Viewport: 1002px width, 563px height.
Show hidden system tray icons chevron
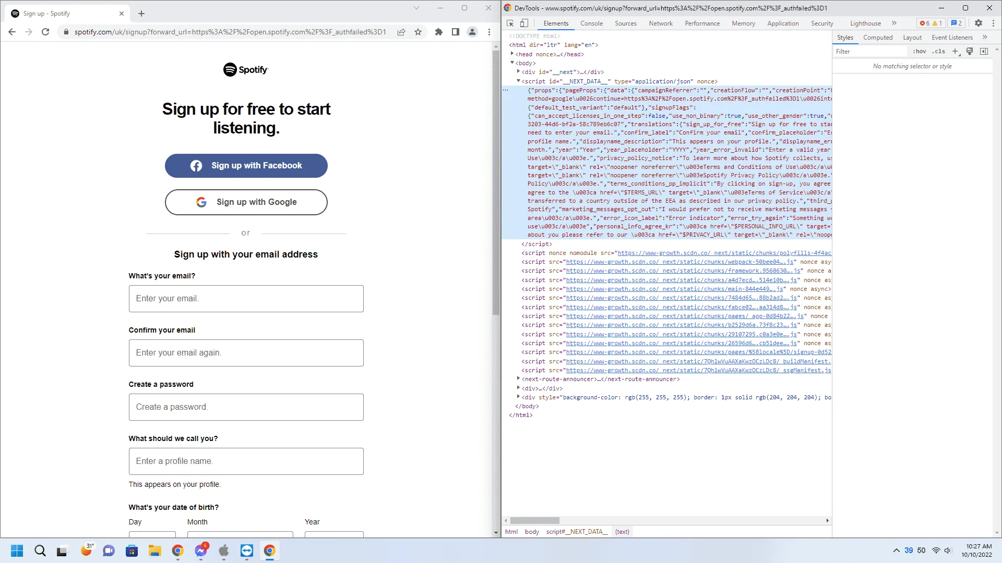click(x=896, y=550)
